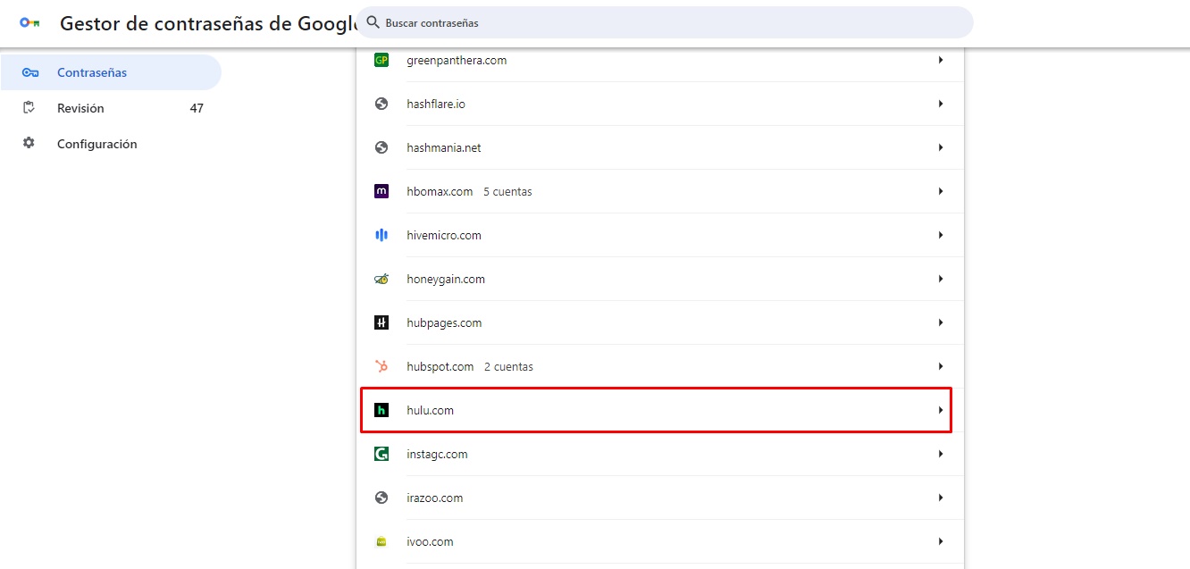The width and height of the screenshot is (1190, 569).
Task: Open the Revisión section
Action: (x=111, y=108)
